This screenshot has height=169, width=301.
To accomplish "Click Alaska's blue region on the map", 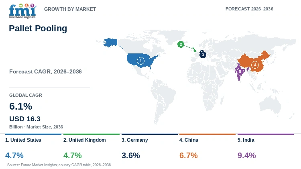I will tap(110, 43).
